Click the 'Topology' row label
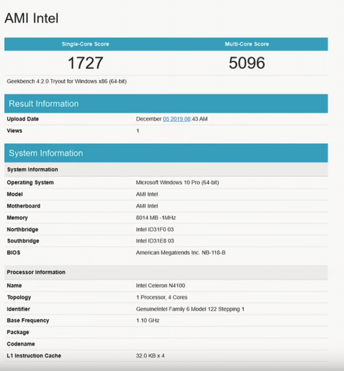Screen dimensions: 344x371 (19, 298)
